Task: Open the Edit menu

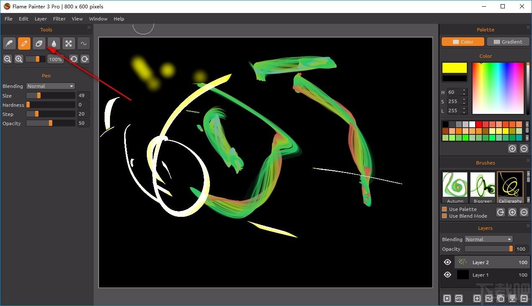Action: tap(24, 19)
